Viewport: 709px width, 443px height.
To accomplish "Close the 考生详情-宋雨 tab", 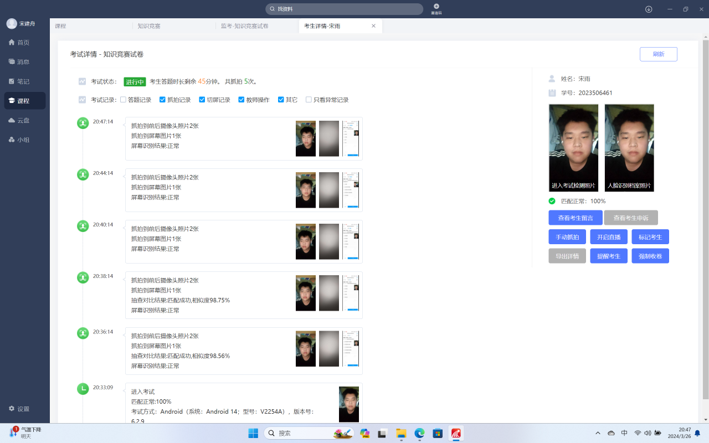I will click(373, 26).
